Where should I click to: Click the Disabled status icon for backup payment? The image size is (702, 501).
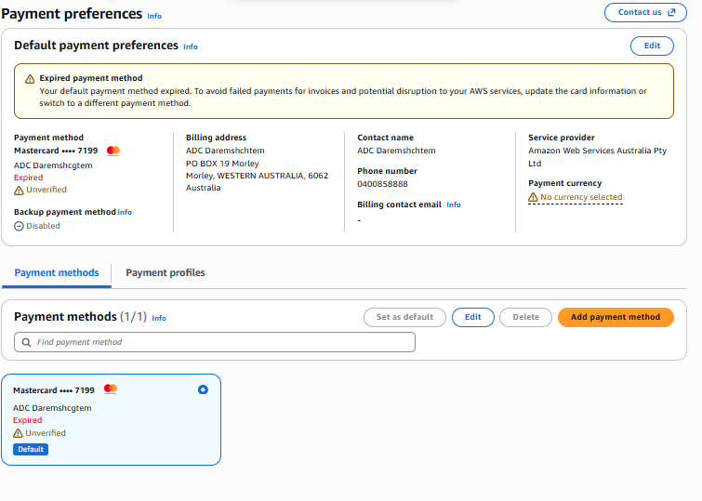pyautogui.click(x=19, y=226)
